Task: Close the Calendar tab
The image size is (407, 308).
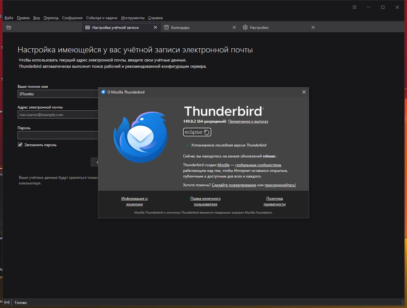Action: [x=234, y=28]
